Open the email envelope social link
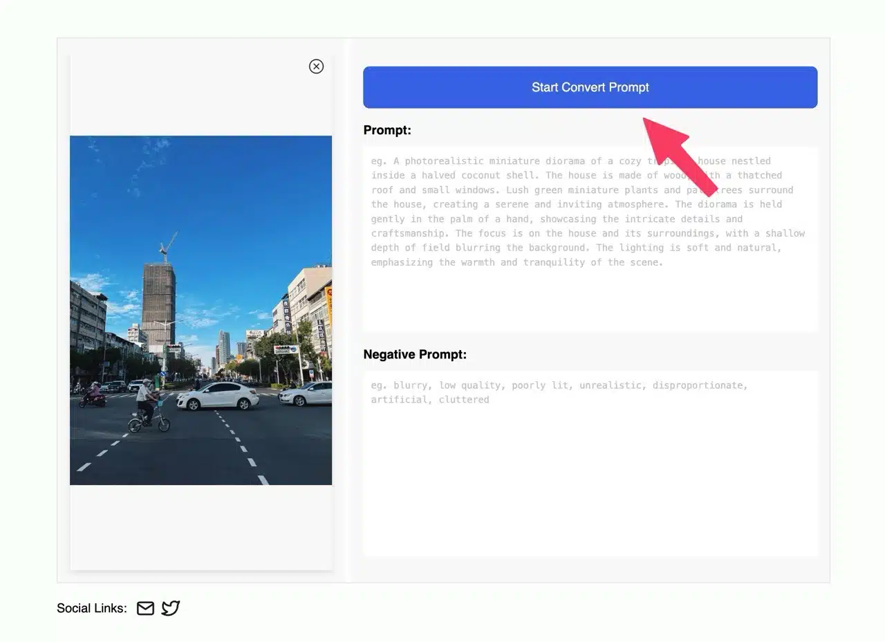Viewport: 885px width, 642px height. (145, 608)
